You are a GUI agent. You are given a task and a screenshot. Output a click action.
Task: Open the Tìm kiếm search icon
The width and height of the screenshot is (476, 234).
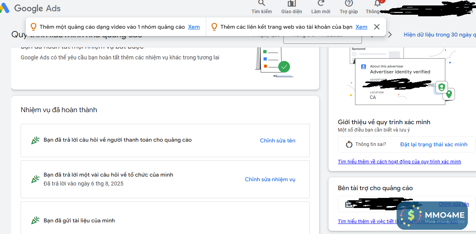(262, 4)
